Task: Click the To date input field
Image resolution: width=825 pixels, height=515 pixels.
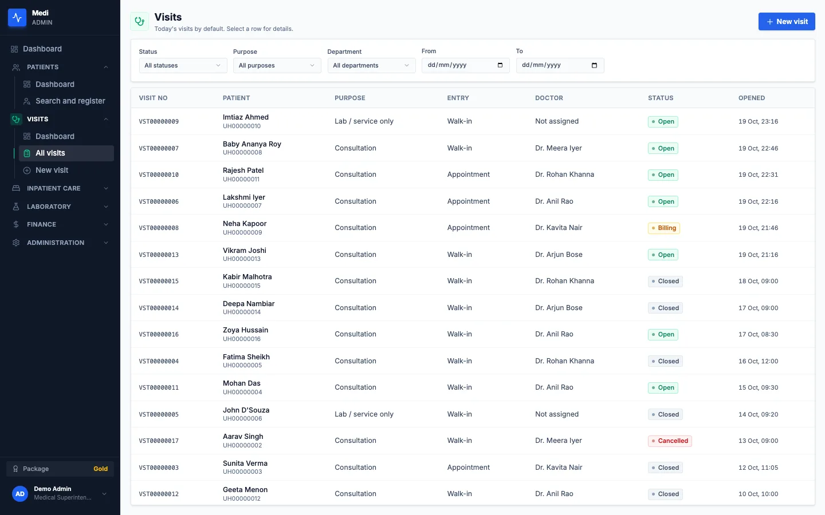Action: coord(560,65)
